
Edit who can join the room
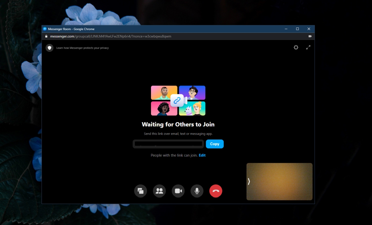[202, 155]
